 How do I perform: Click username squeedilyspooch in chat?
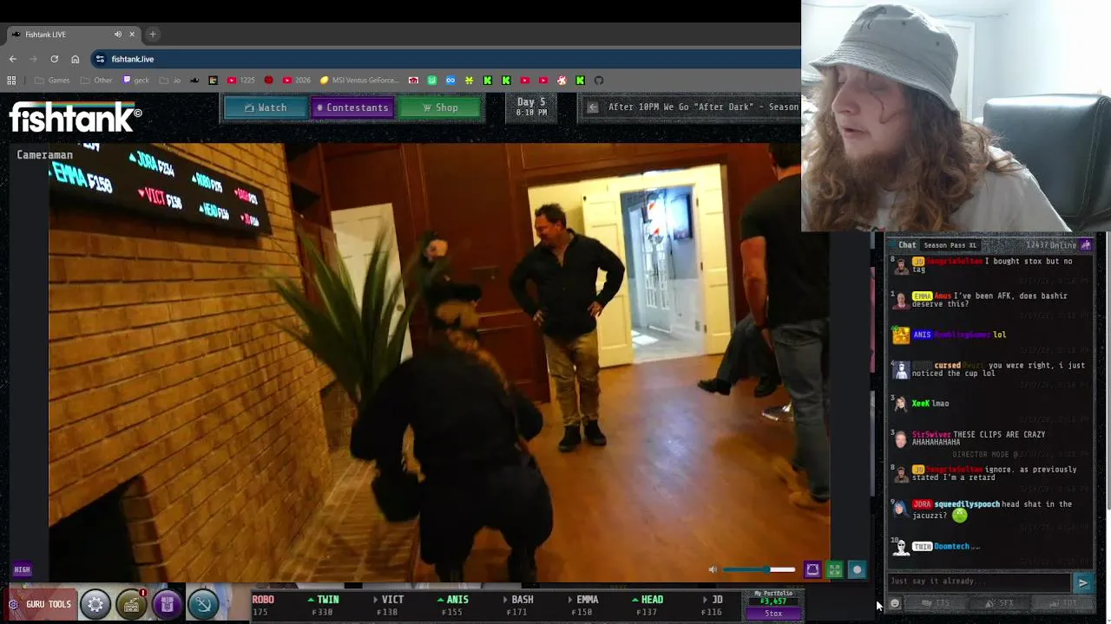click(x=967, y=504)
